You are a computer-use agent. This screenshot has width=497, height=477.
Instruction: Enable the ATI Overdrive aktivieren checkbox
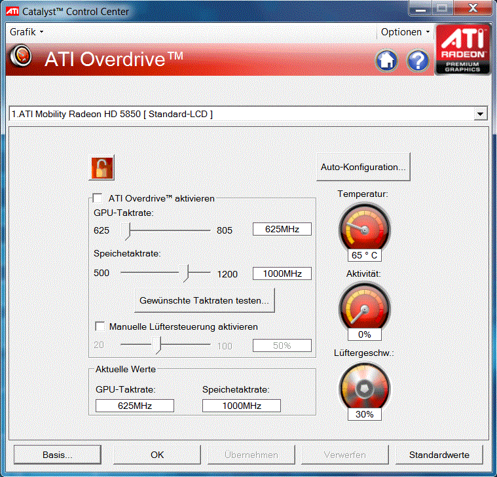[97, 198]
